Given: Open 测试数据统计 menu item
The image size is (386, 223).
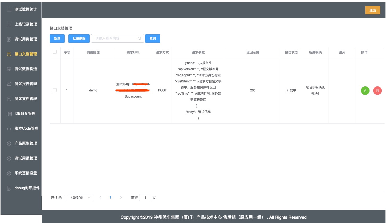Looking at the screenshot, I should pyautogui.click(x=21, y=9).
